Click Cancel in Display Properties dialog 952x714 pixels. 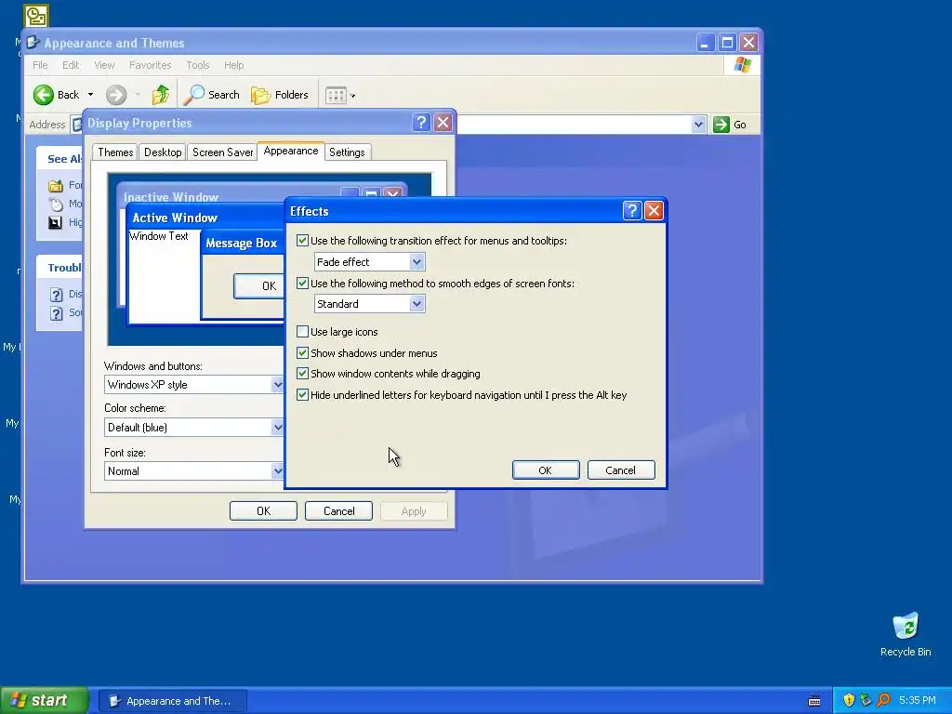point(338,511)
